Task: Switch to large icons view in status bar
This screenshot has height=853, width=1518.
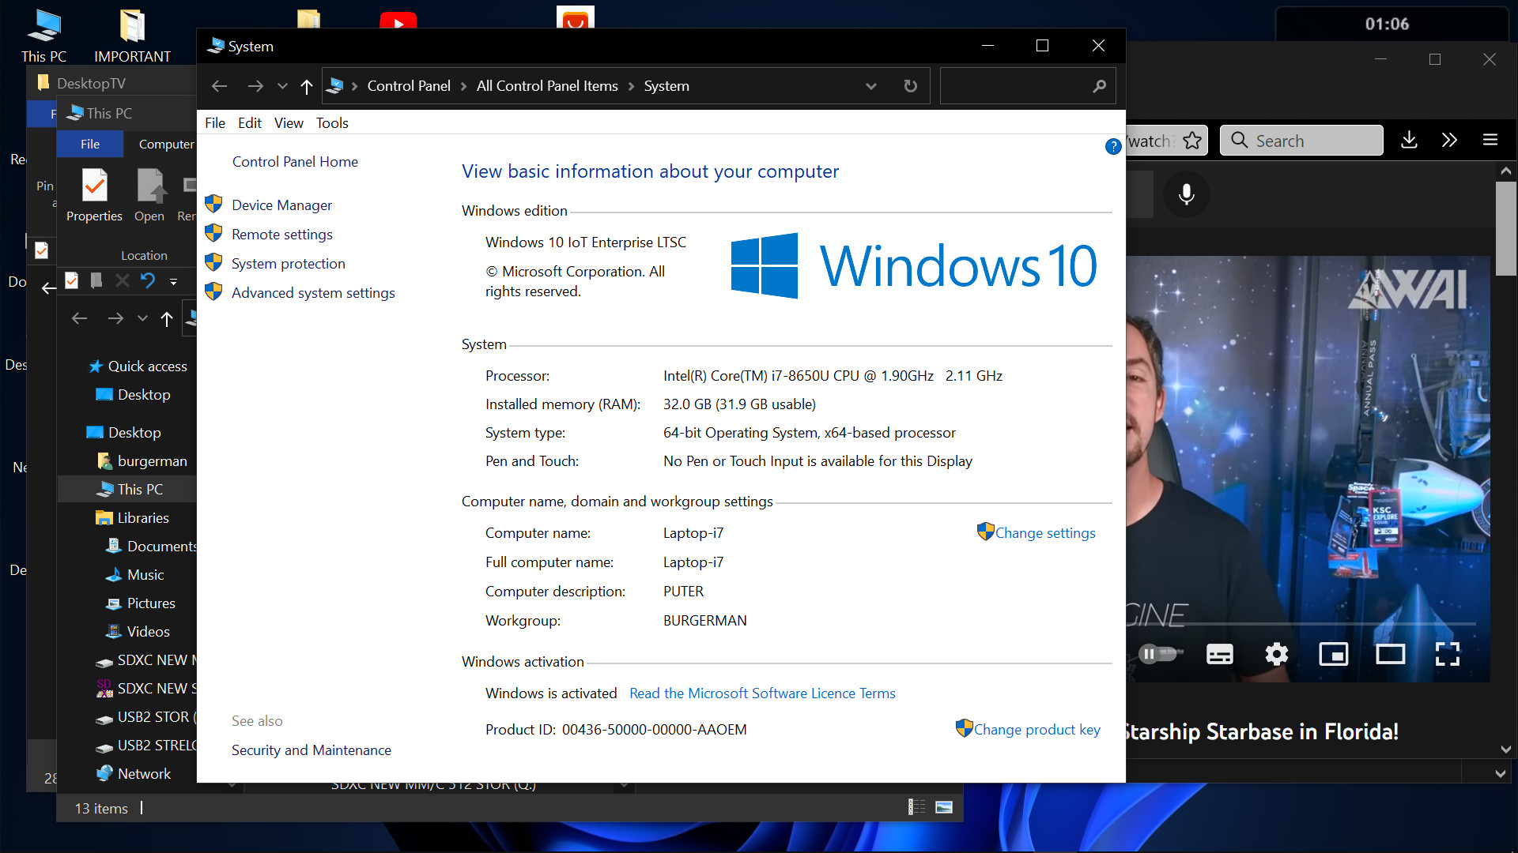Action: (x=944, y=807)
